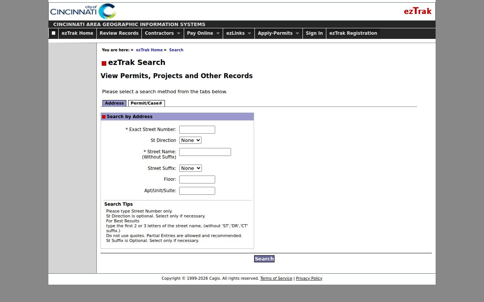Click into the Floor input field

pos(197,179)
